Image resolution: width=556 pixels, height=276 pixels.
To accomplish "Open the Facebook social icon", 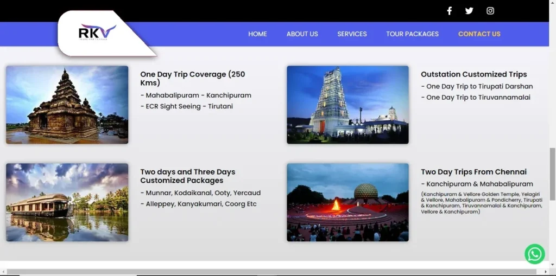I will point(449,11).
